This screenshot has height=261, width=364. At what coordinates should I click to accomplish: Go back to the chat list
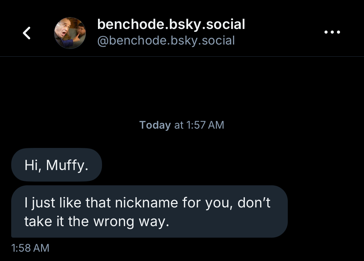click(x=27, y=33)
